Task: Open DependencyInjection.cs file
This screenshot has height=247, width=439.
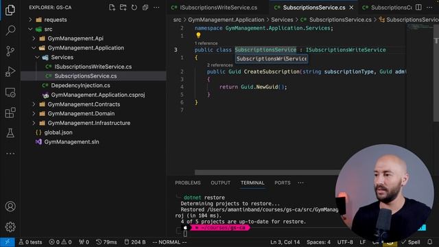Action: click(80, 85)
